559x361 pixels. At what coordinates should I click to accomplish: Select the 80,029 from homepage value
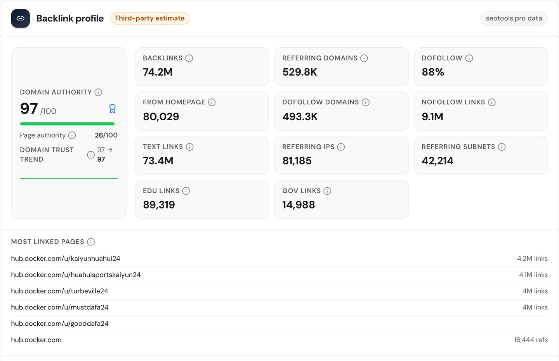pos(161,117)
